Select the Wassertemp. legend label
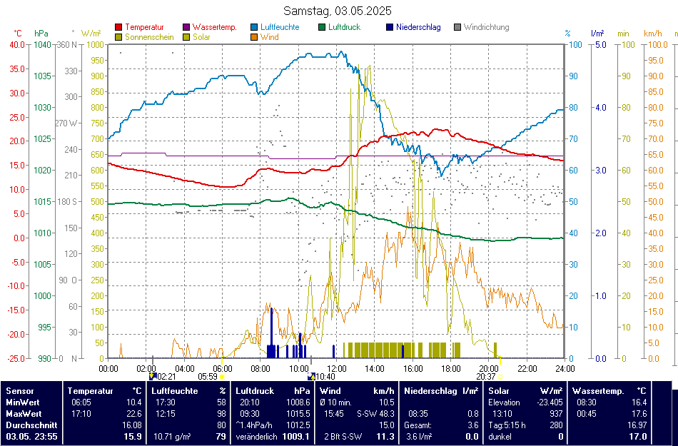Screen dimensions: 678x446 tap(215, 27)
